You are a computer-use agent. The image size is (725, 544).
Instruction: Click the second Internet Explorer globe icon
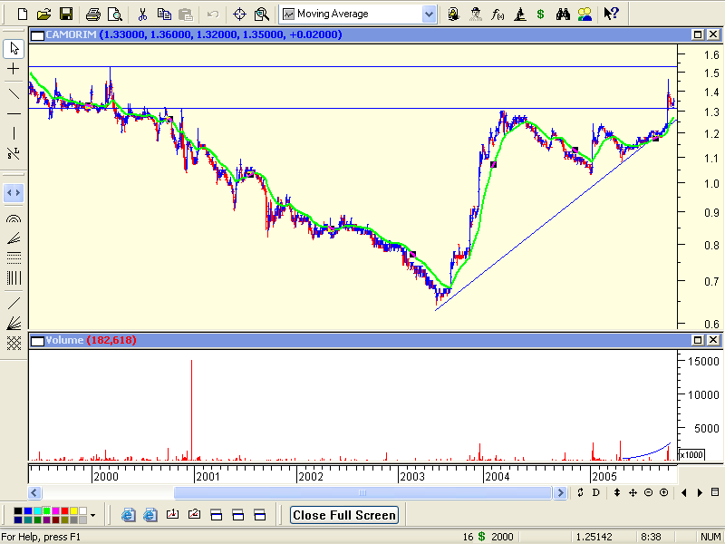point(150,515)
